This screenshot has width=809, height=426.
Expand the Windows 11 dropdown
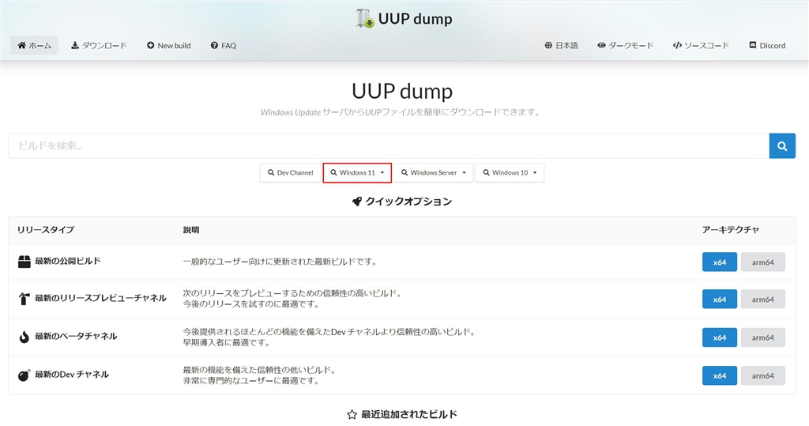pyautogui.click(x=357, y=172)
